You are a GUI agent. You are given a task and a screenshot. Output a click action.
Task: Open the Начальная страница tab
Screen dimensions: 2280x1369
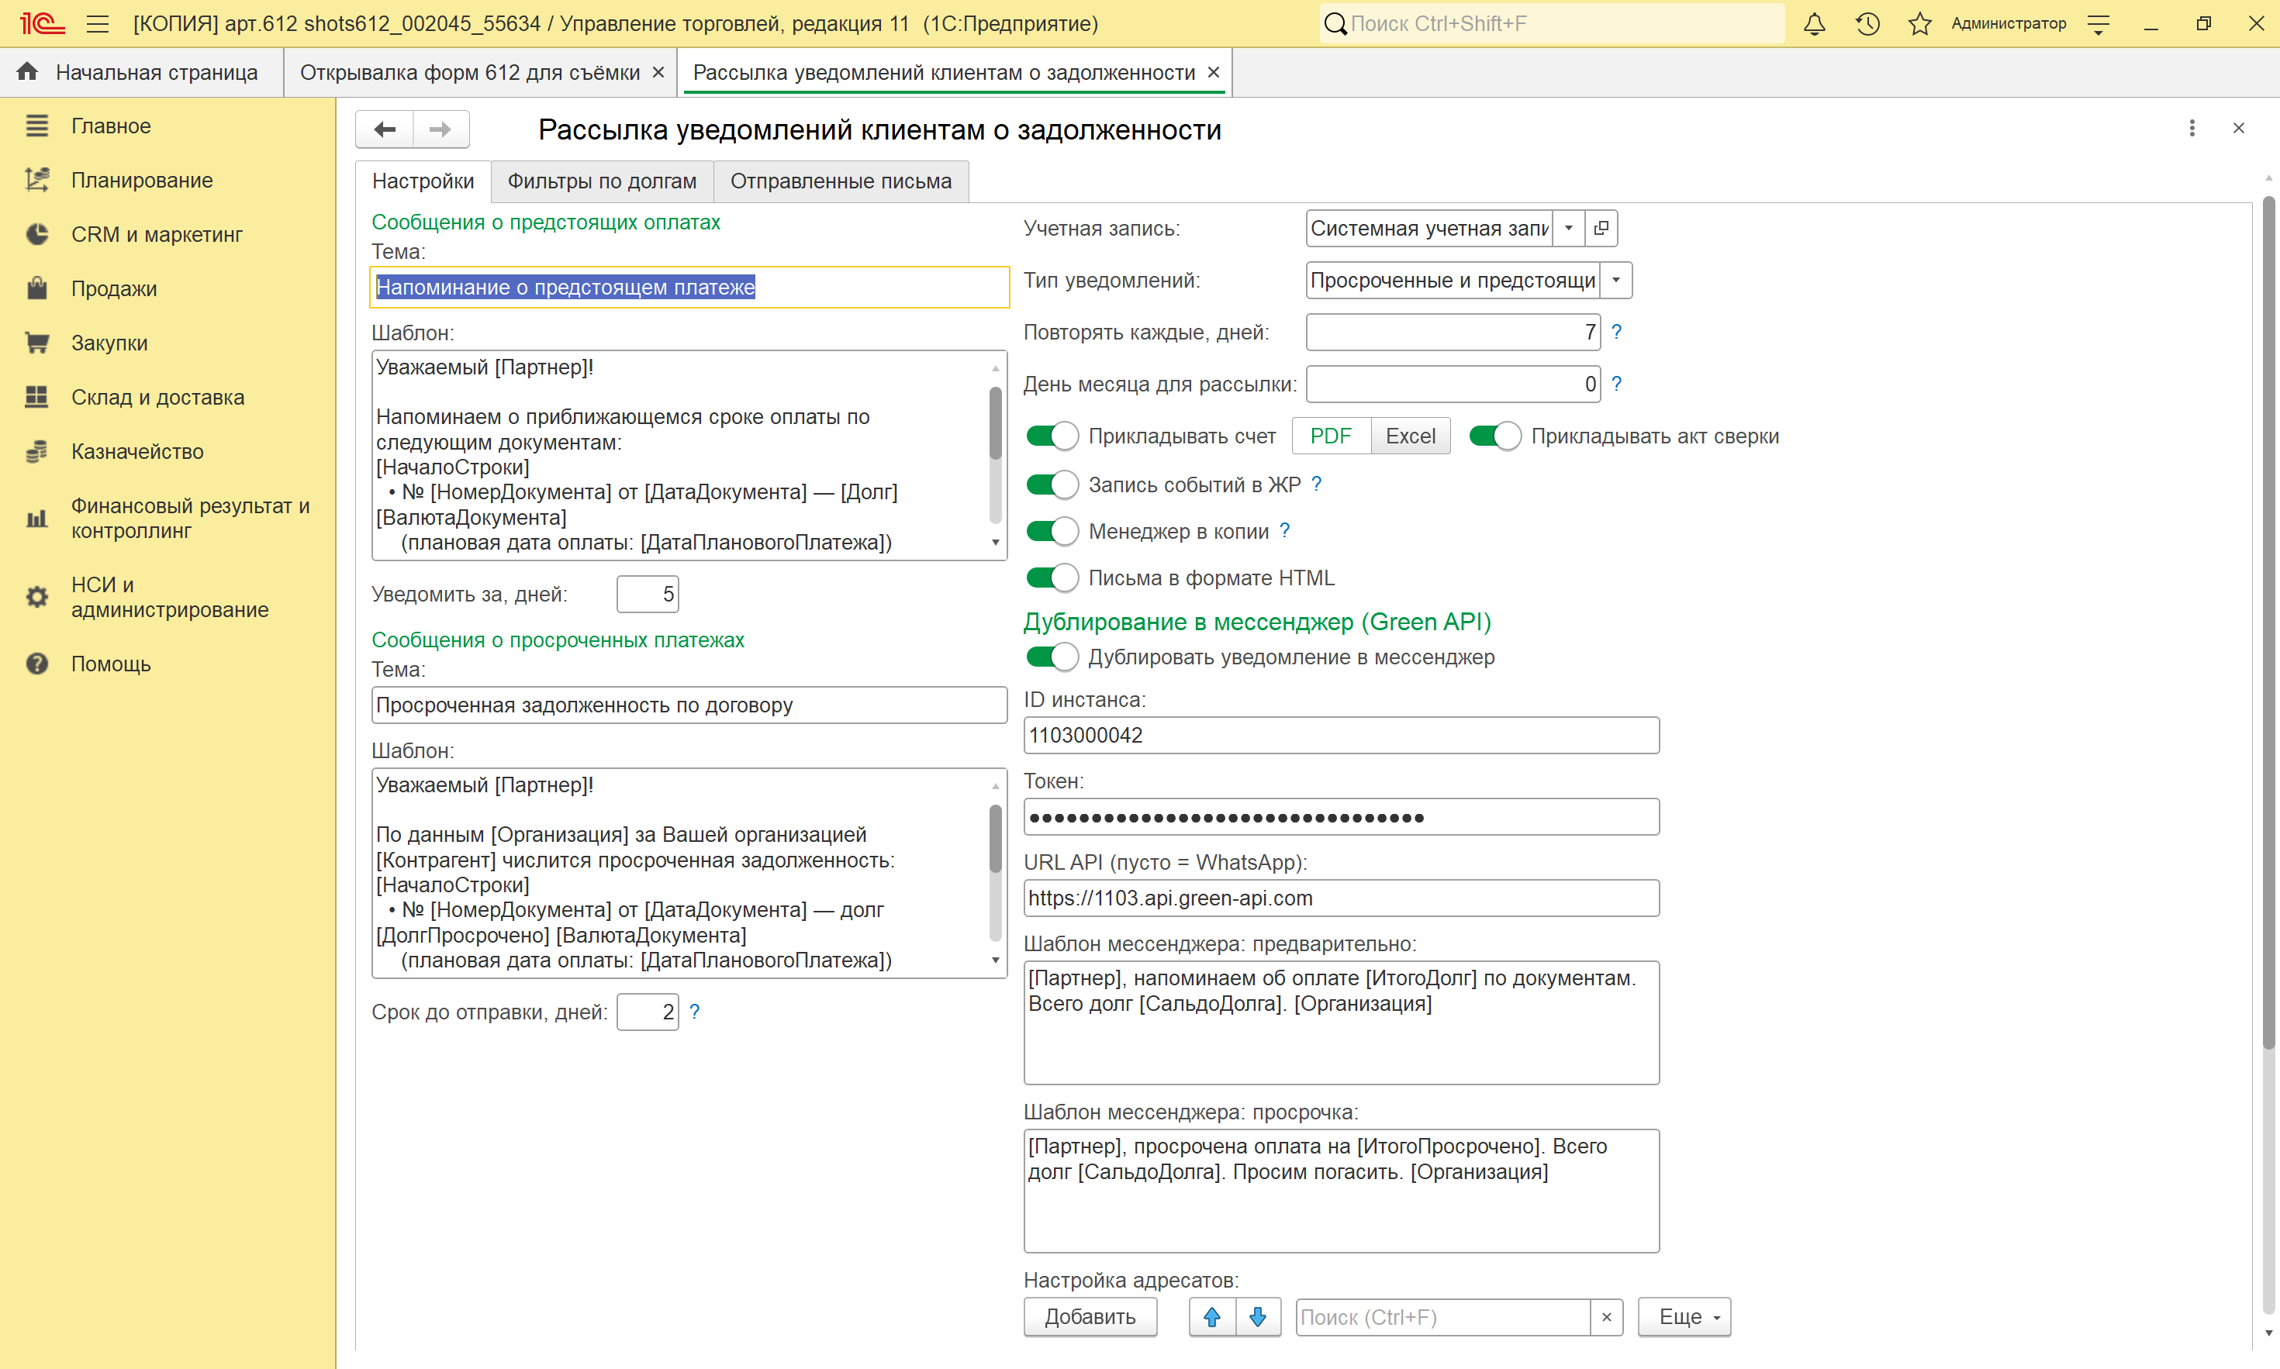[141, 73]
